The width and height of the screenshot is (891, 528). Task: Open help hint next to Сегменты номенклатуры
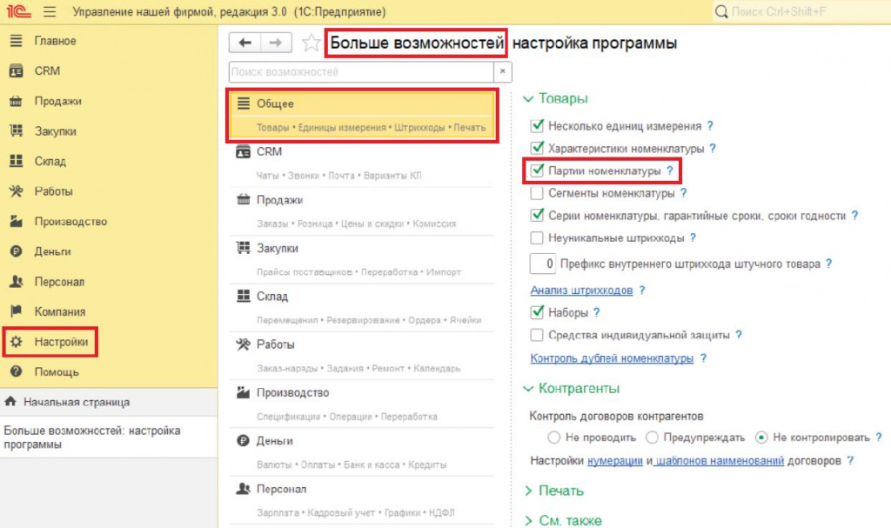click(684, 193)
